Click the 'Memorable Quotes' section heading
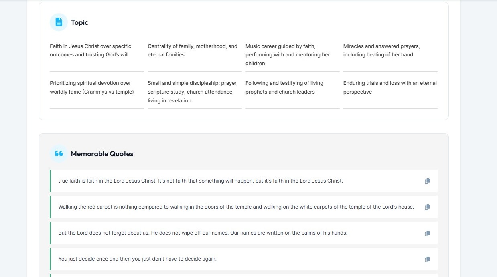The width and height of the screenshot is (497, 277). 102,154
